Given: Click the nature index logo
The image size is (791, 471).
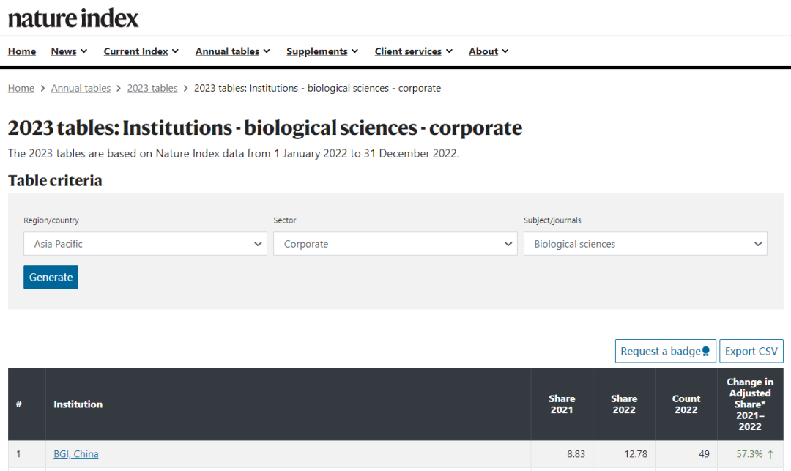Looking at the screenshot, I should (73, 18).
